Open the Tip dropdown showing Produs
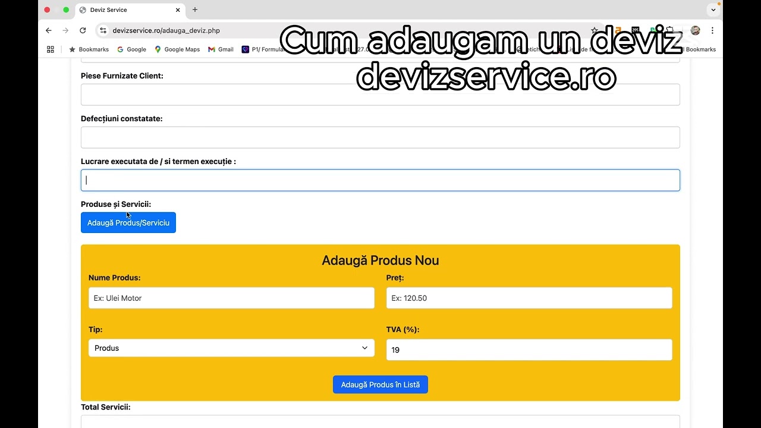Image resolution: width=761 pixels, height=428 pixels. 231,348
